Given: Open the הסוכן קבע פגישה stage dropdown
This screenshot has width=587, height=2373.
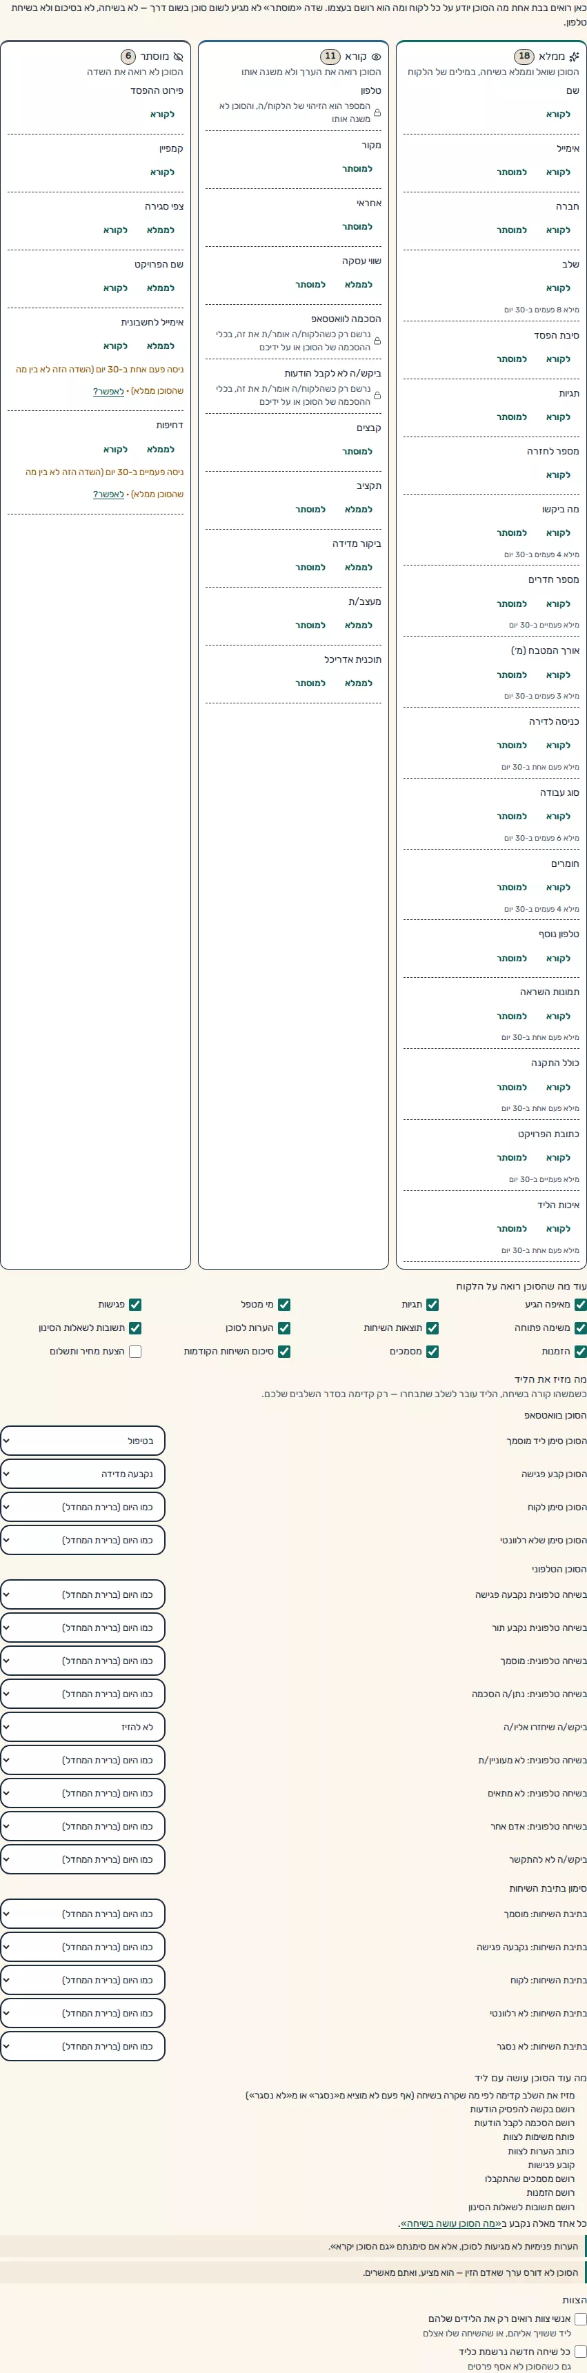Looking at the screenshot, I should tap(83, 1474).
